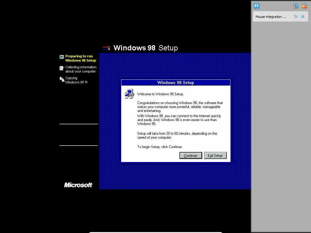Click the don't show again icon on Mouse integration

point(296,16)
